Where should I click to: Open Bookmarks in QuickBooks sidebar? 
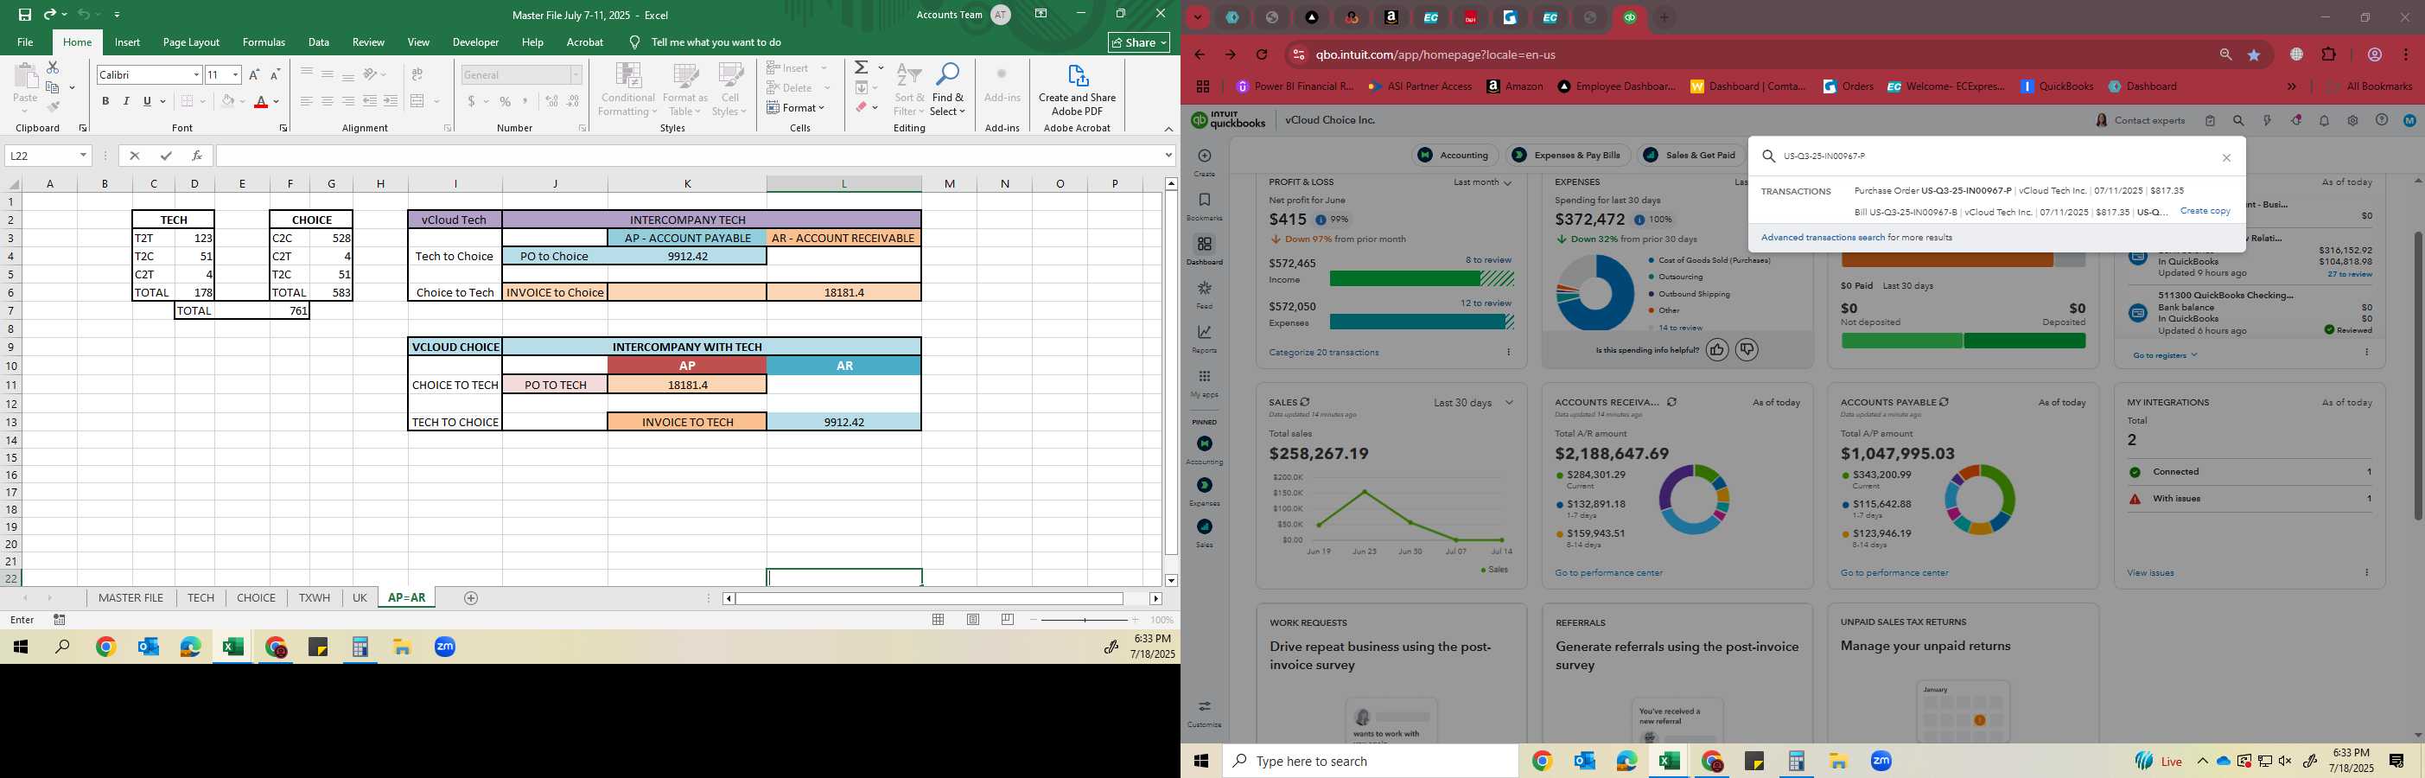1204,200
